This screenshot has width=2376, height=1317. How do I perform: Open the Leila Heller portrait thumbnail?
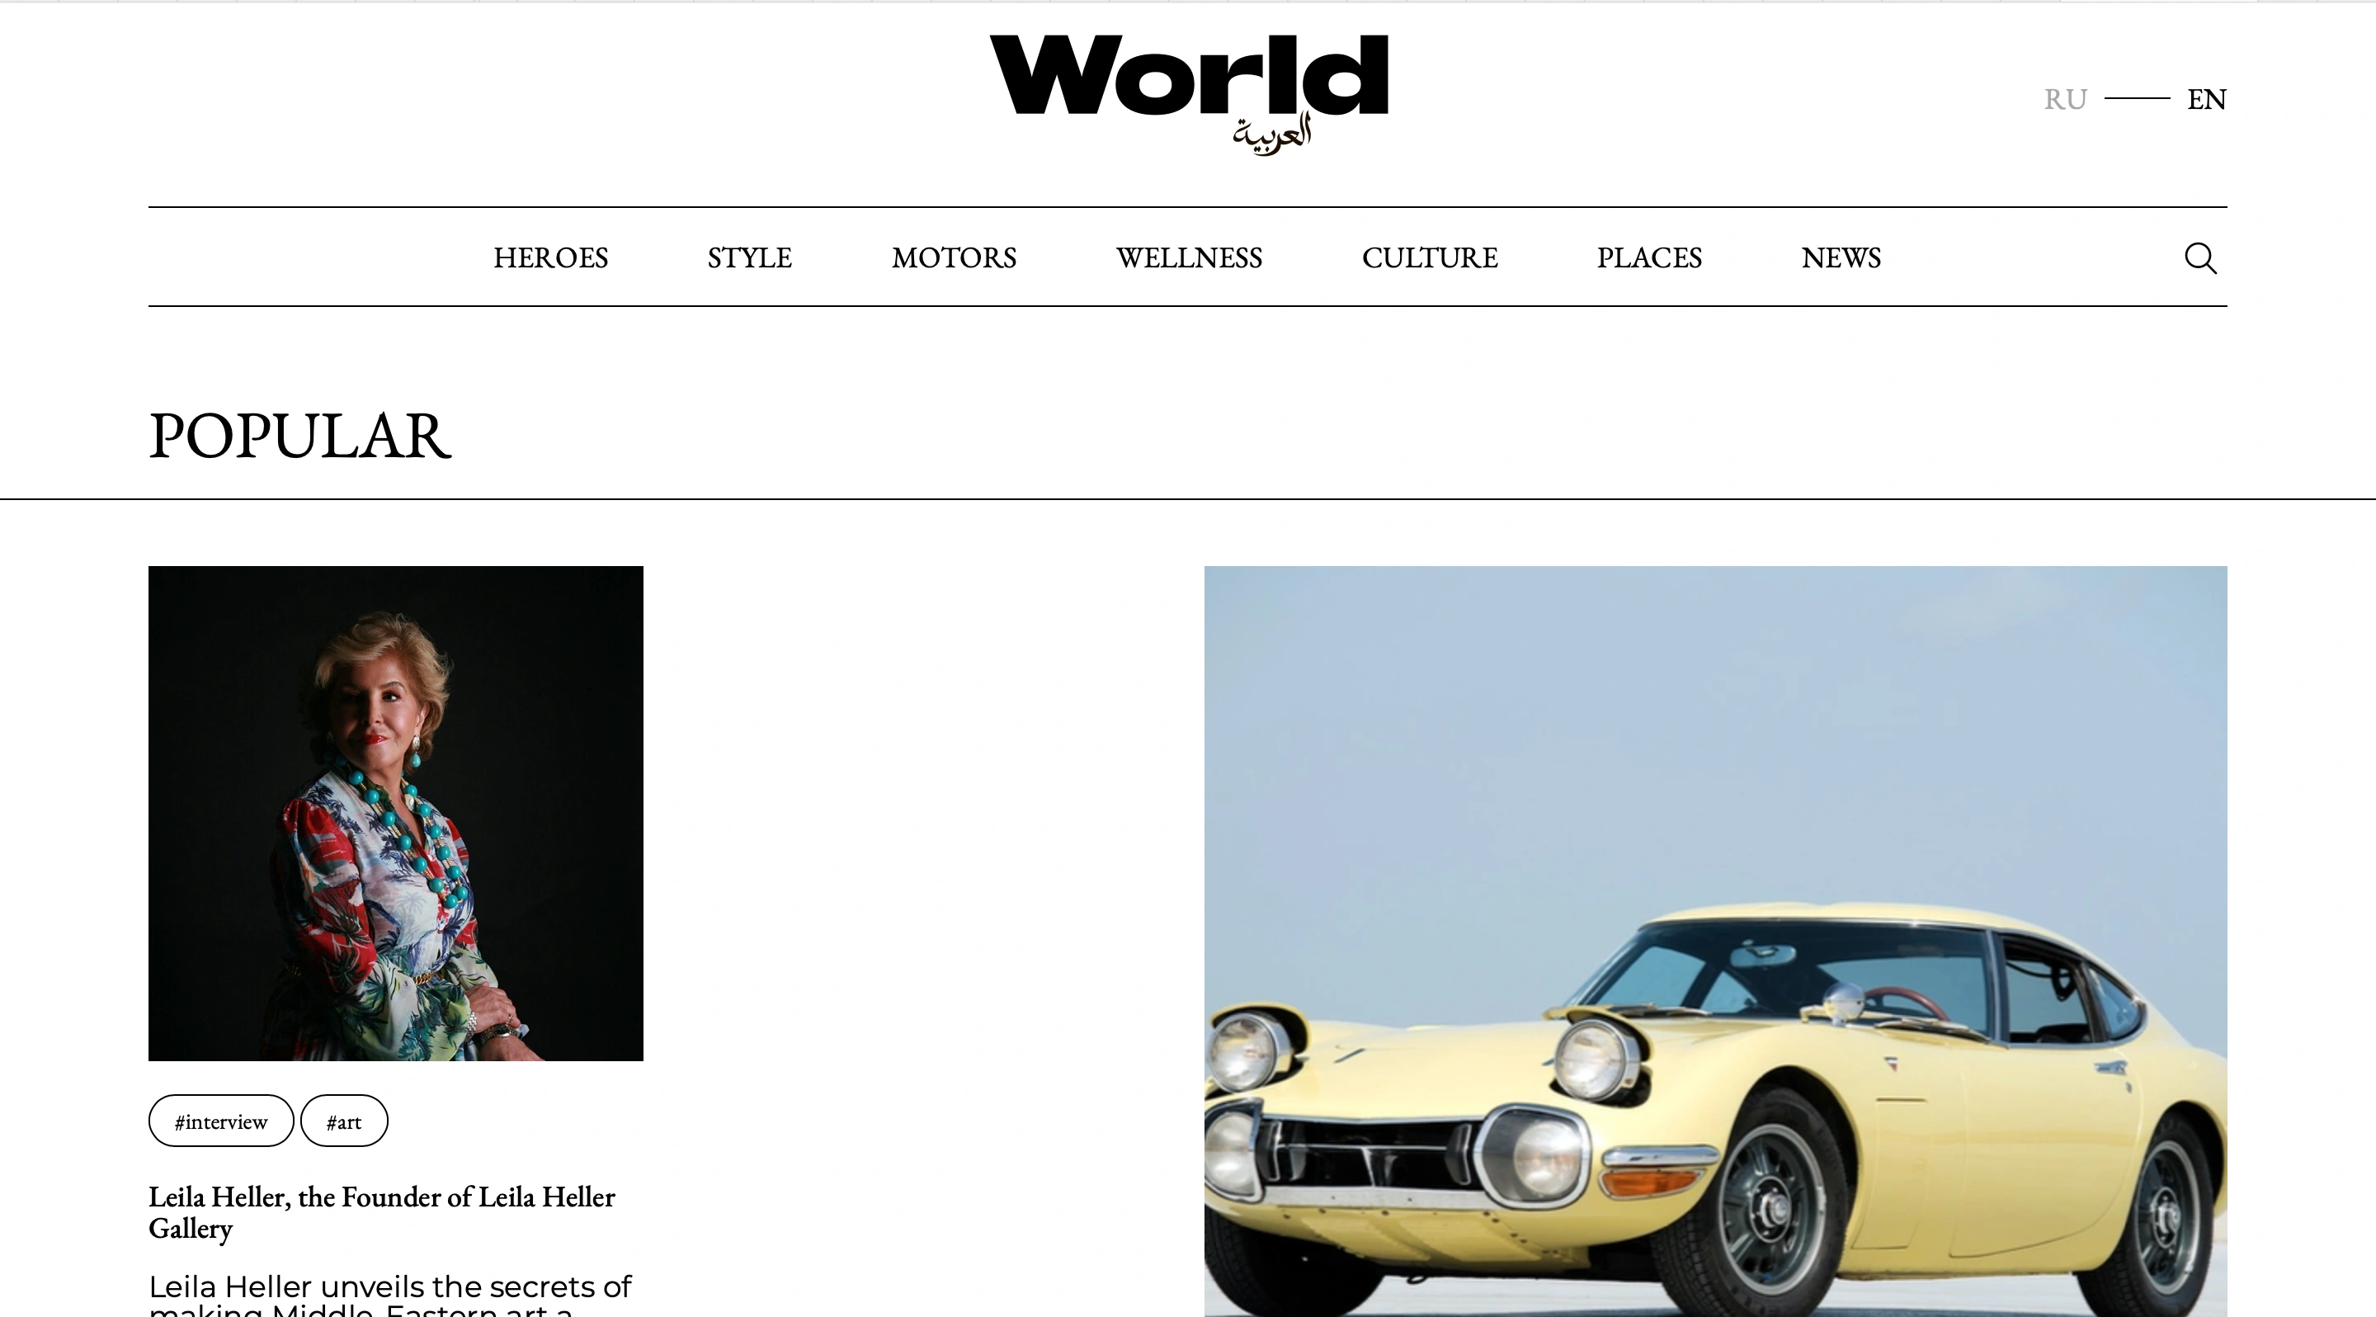coord(396,814)
